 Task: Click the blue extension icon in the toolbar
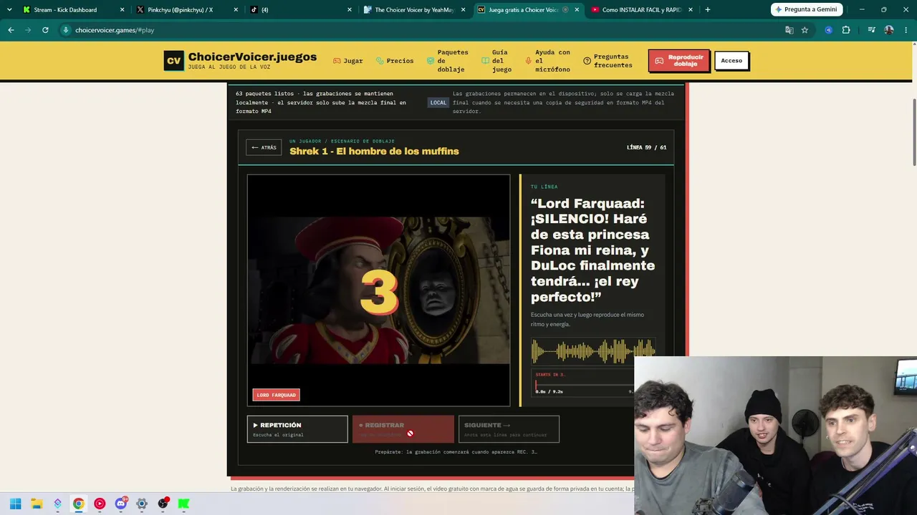(x=829, y=30)
